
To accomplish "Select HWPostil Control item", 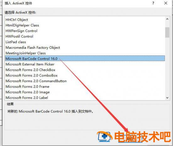I will (85, 36).
